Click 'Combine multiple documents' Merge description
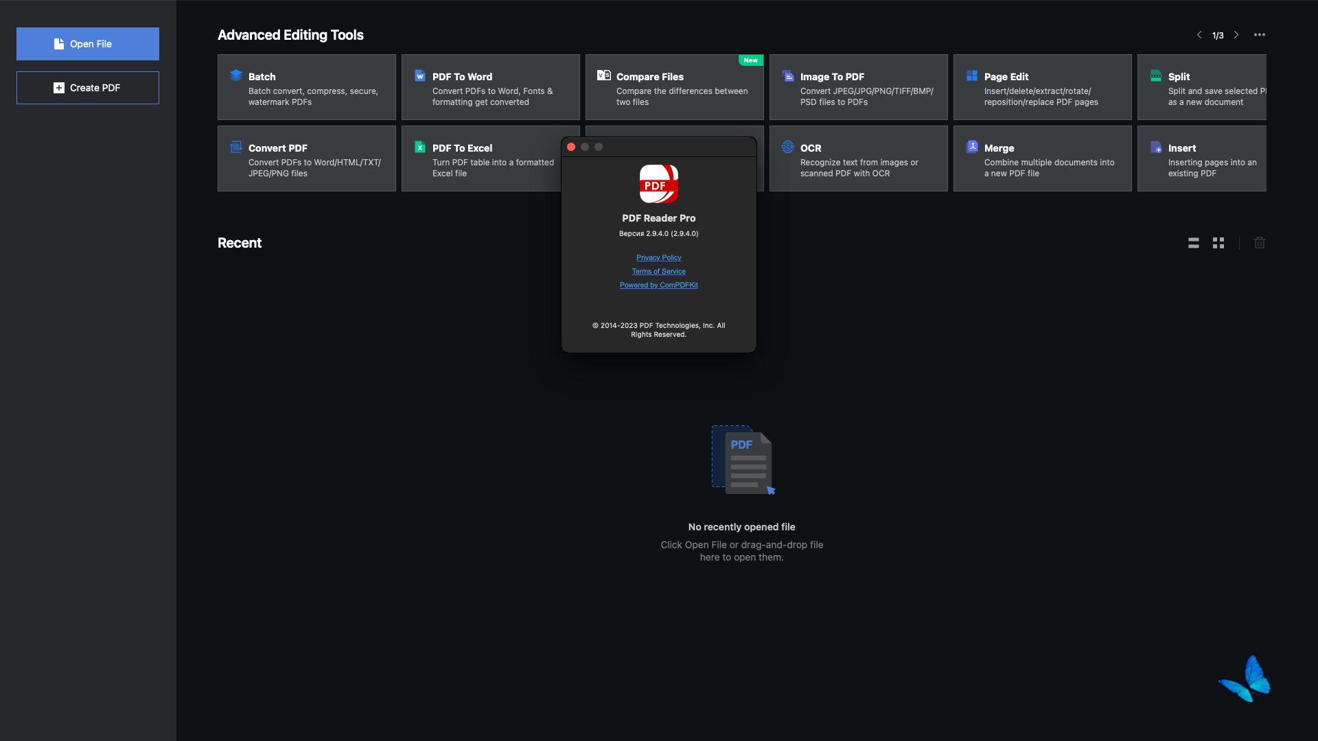Screen dimensions: 1318x741 tap(1050, 168)
